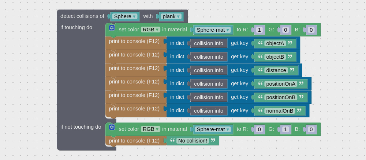
Task: Edit R value 1 in touching set color block
Action: 259,30
